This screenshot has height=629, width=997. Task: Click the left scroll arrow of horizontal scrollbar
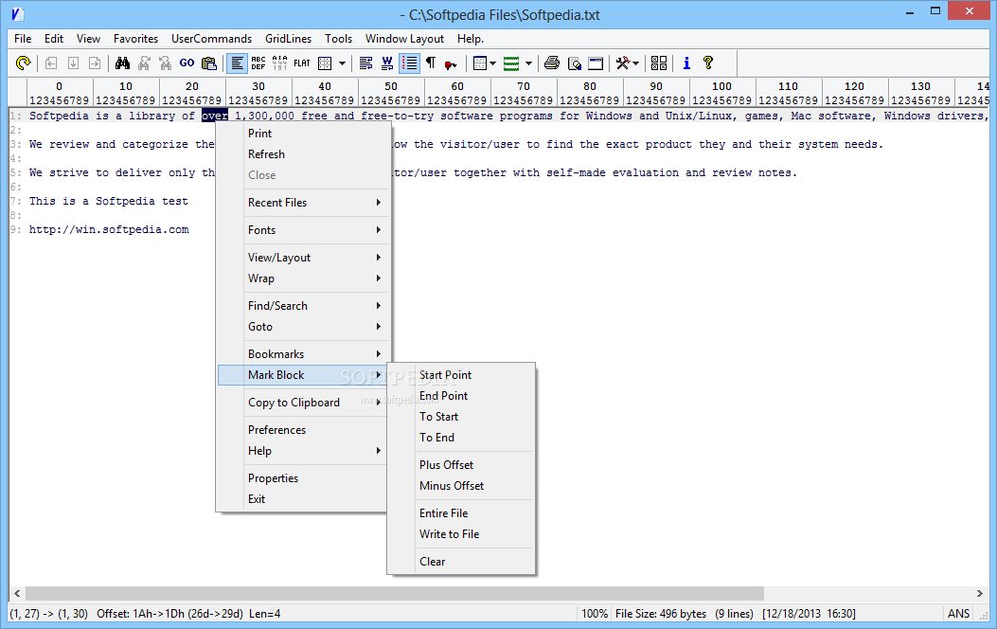(17, 593)
